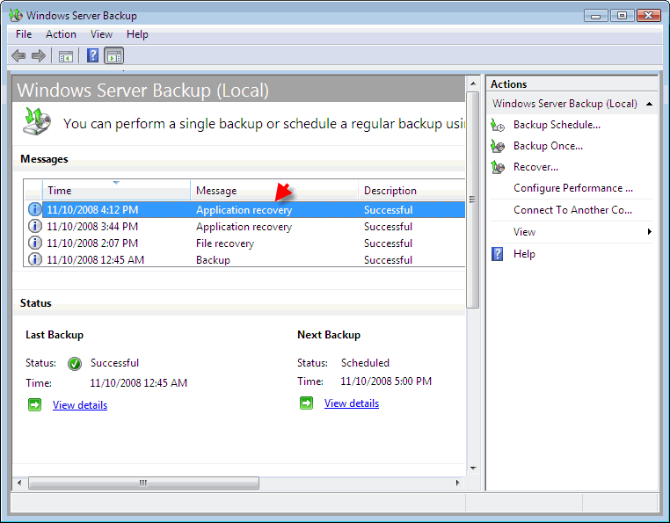Choose Connect To Another Computer action
Image resolution: width=670 pixels, height=523 pixels.
572,210
